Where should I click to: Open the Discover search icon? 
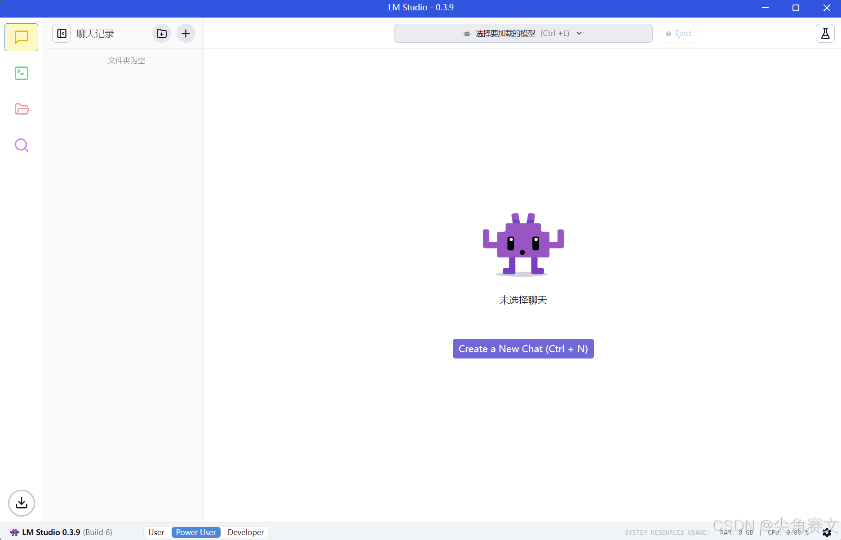(21, 145)
